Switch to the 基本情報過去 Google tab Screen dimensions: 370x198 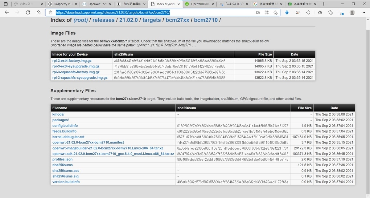(267, 4)
